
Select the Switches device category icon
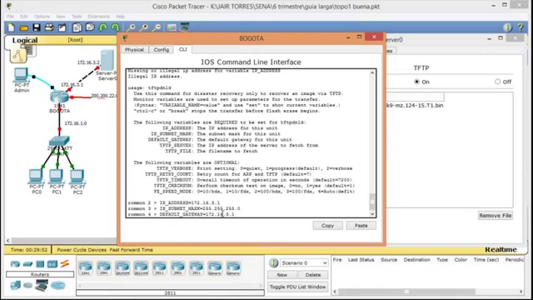[28, 264]
